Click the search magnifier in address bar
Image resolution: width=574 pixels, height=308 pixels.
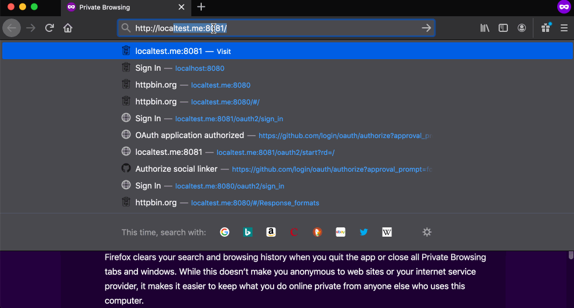(x=126, y=28)
